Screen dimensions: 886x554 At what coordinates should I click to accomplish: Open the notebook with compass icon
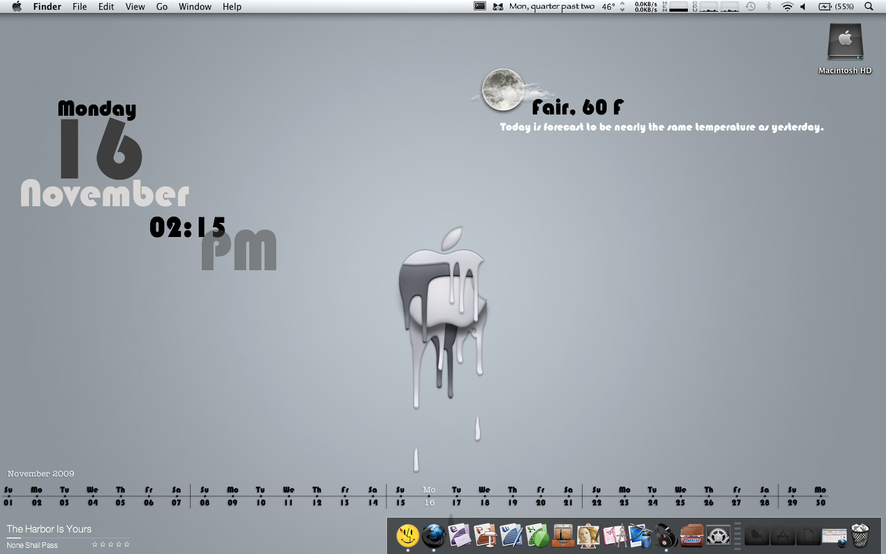pyautogui.click(x=615, y=536)
